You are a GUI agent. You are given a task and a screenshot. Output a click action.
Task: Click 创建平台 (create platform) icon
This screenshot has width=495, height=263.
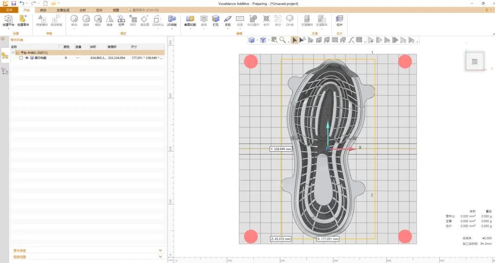pos(8,19)
